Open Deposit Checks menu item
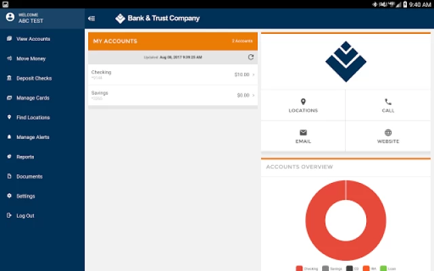 (x=34, y=79)
